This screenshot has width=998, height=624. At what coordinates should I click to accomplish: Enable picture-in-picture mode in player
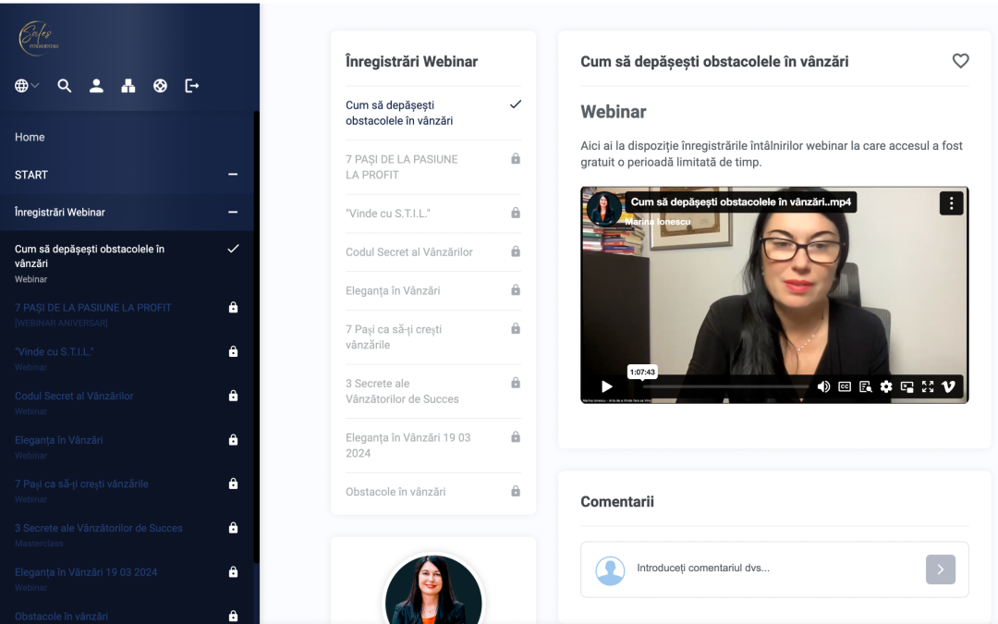[x=907, y=386]
